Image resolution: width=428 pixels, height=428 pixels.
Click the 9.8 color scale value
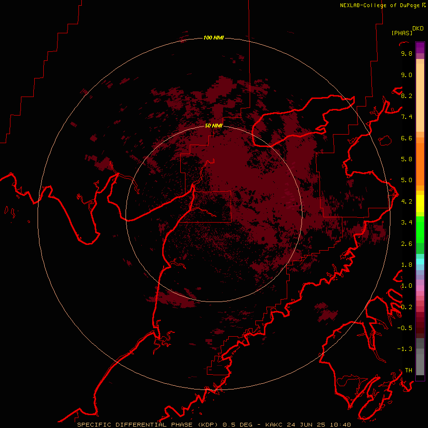pyautogui.click(x=407, y=54)
